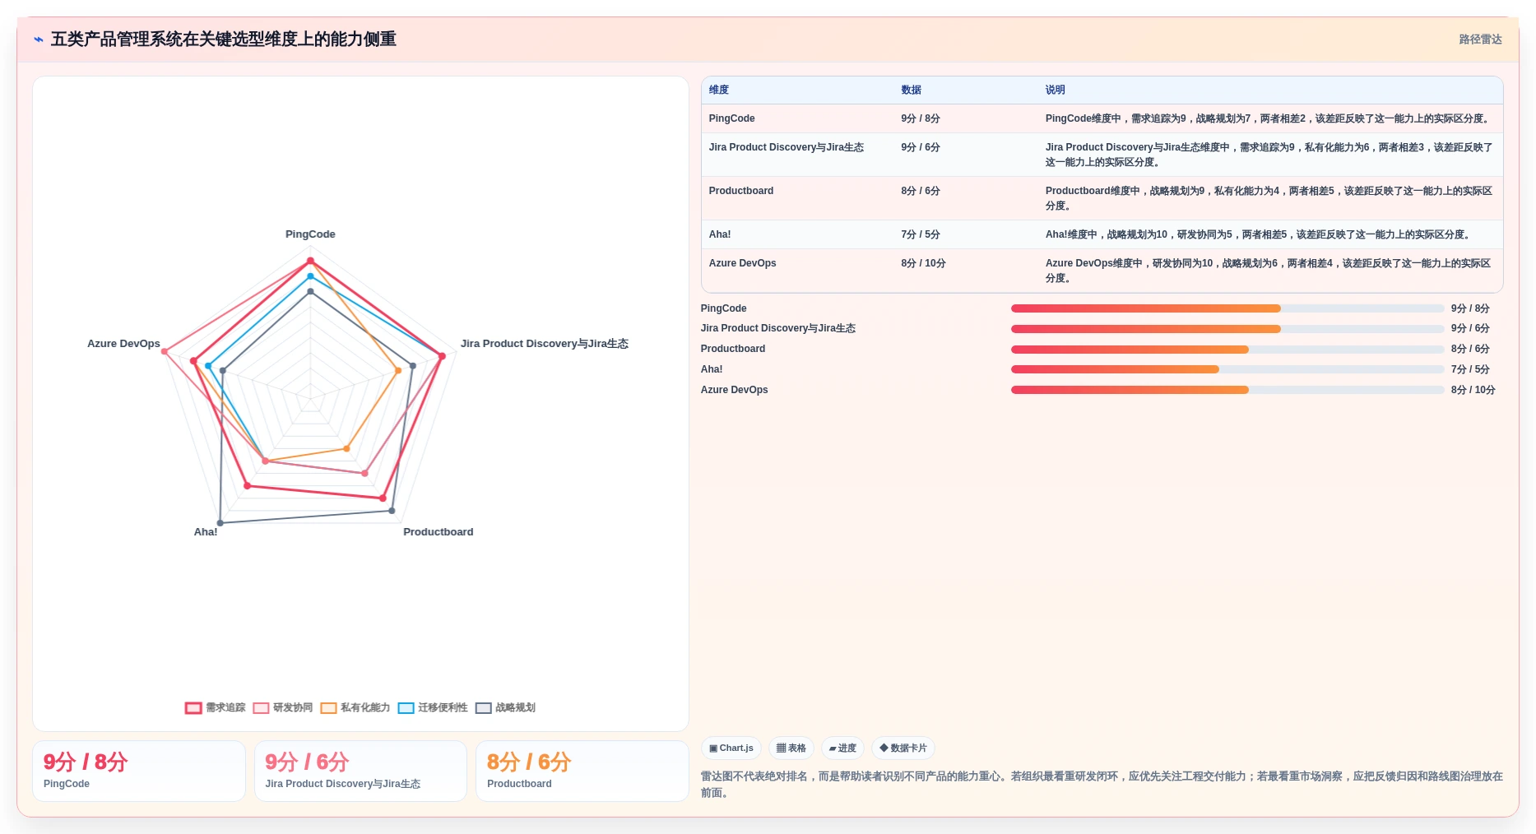Click the 数据 column header
The image size is (1536, 834).
tap(911, 90)
